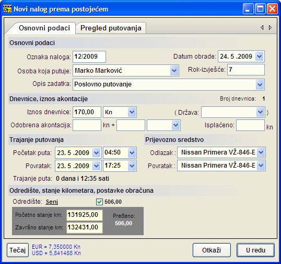This screenshot has height=264, width=281.
Task: Confirm with the U redu button
Action: (x=255, y=250)
